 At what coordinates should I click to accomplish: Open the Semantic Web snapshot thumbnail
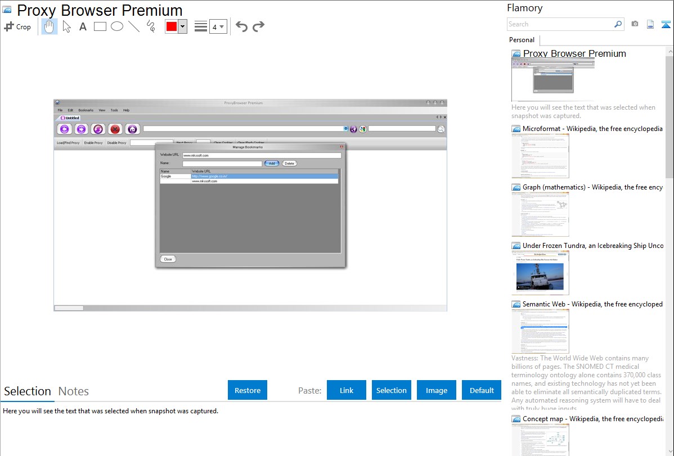click(540, 331)
